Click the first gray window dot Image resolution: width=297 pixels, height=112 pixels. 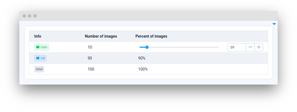[24, 16]
